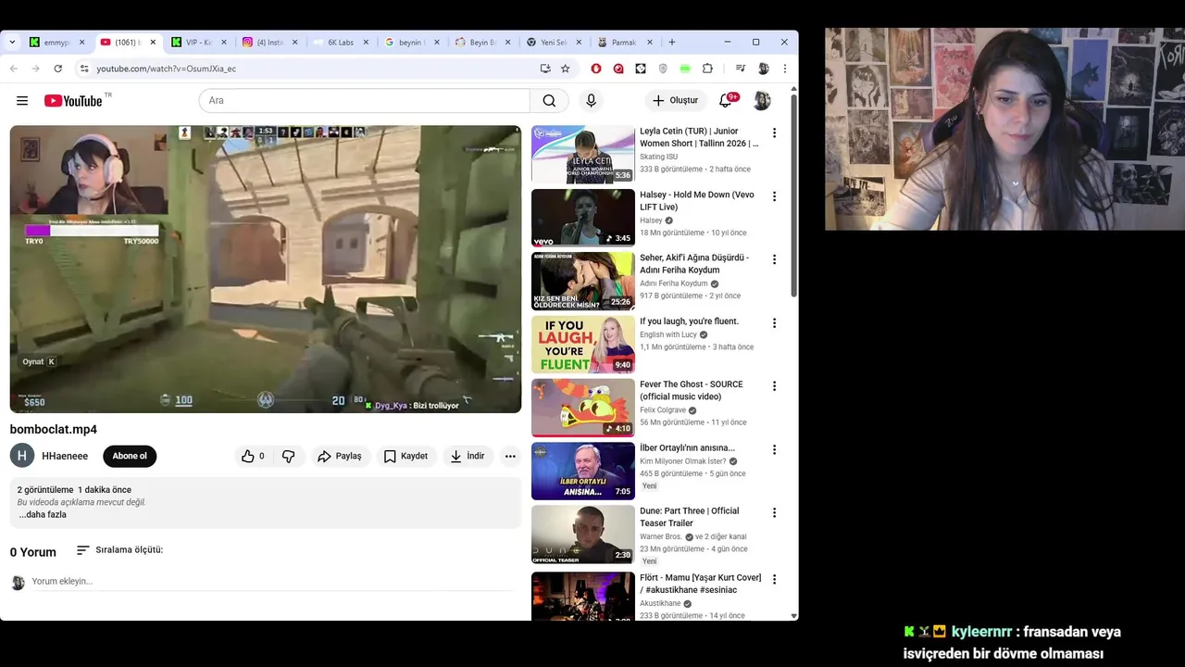Open the İlber Ortaylı'nın anısına title link
The height and width of the screenshot is (667, 1185).
[687, 447]
